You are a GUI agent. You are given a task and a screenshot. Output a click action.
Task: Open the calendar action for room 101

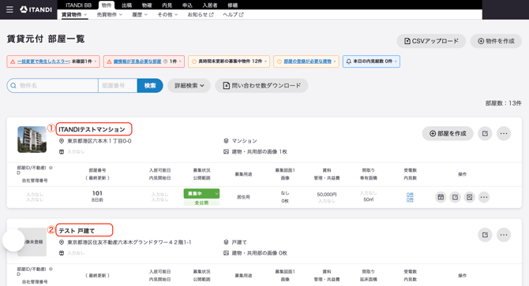coord(441,197)
